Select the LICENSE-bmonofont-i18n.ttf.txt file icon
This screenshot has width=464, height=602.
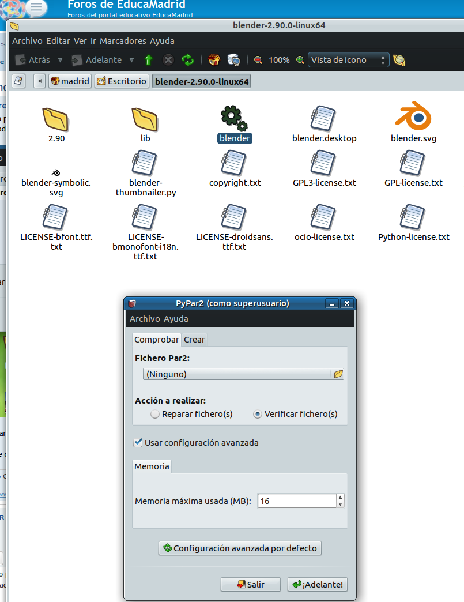(144, 217)
